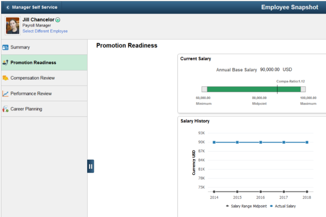The image size is (326, 217).
Task: Open the Compensation Review tab
Action: coord(33,78)
